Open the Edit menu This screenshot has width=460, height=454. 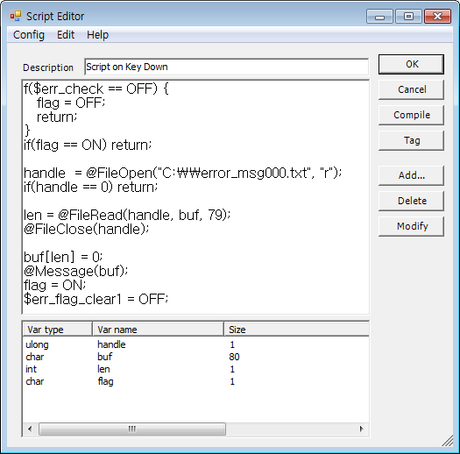click(66, 35)
